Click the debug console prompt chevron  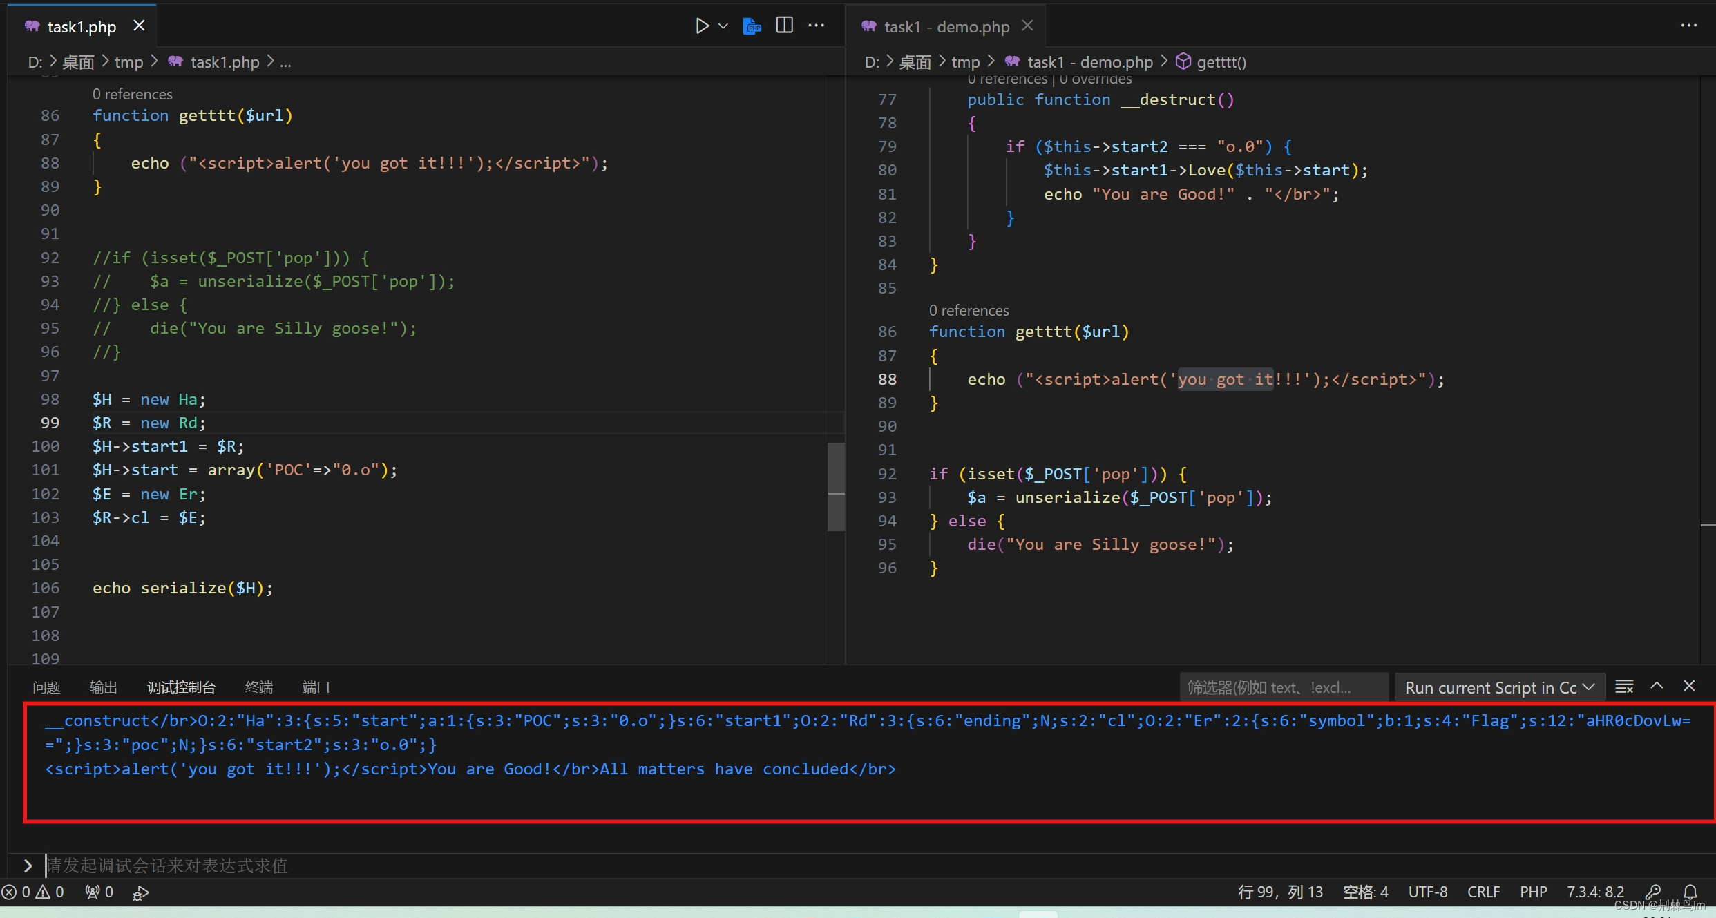(x=28, y=866)
